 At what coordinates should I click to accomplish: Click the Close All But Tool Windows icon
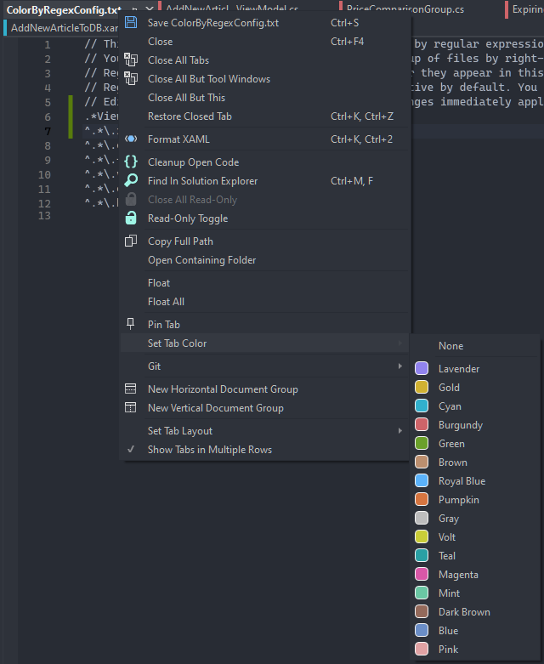[131, 79]
